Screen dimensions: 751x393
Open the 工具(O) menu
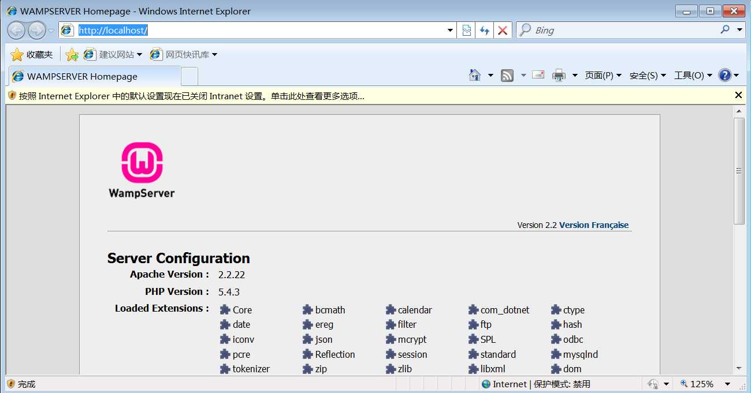tap(693, 75)
